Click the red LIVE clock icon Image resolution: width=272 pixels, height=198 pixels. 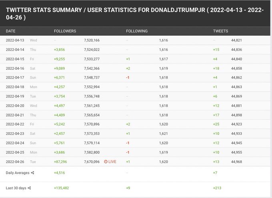point(106,162)
